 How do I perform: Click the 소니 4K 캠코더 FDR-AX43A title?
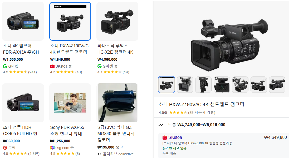[21, 49]
